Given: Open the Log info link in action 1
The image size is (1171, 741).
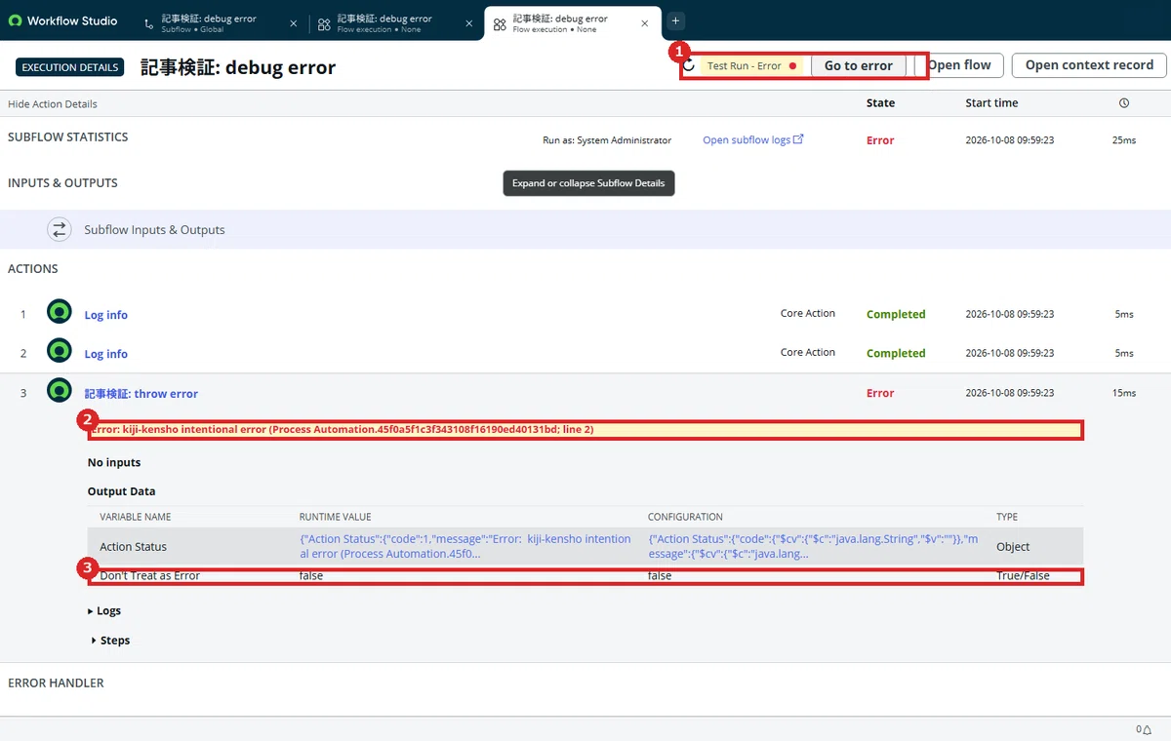Looking at the screenshot, I should (106, 315).
